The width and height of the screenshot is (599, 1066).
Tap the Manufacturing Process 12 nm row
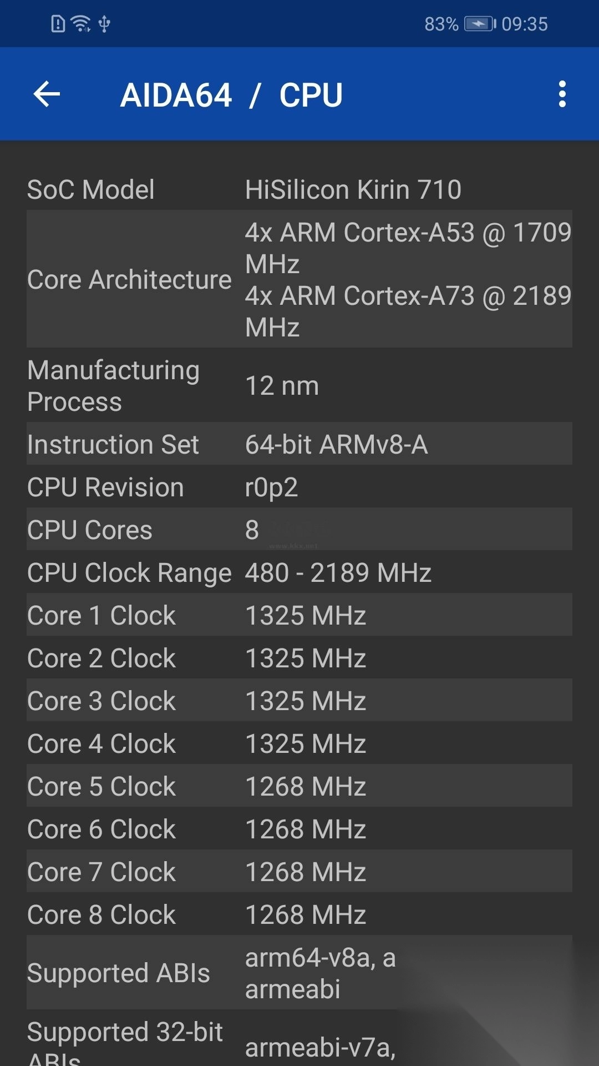pos(299,386)
